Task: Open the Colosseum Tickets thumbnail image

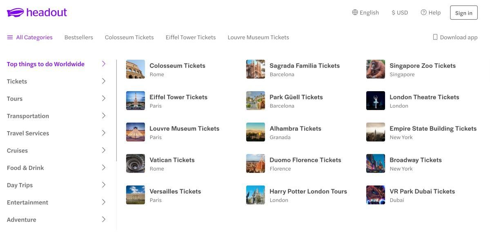Action: pos(136,69)
